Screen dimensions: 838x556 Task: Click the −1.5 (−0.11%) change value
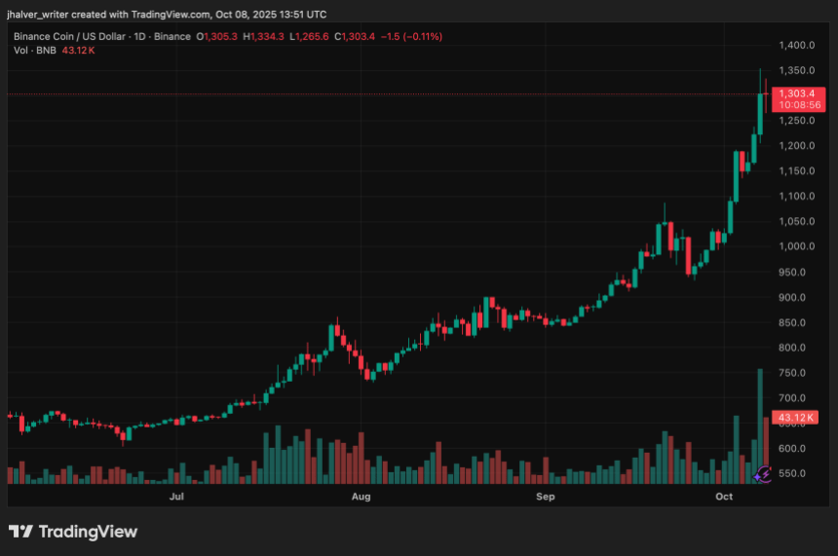[x=411, y=36]
